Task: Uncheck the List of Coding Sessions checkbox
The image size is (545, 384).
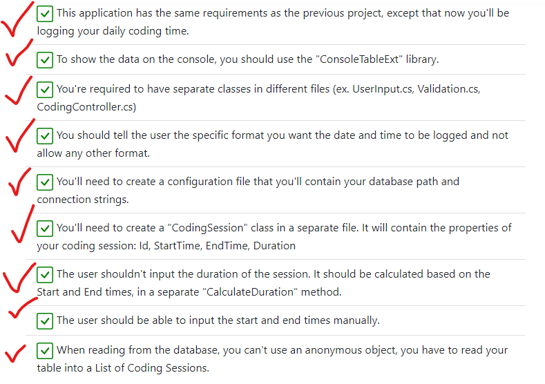Action: pos(45,351)
